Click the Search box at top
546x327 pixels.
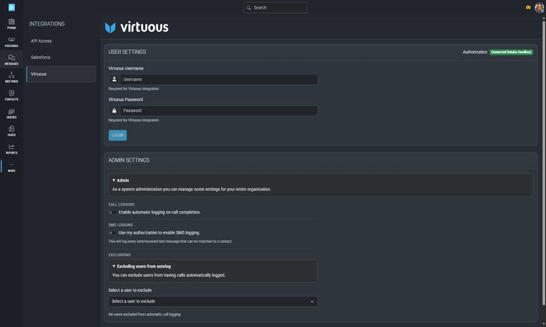click(275, 8)
